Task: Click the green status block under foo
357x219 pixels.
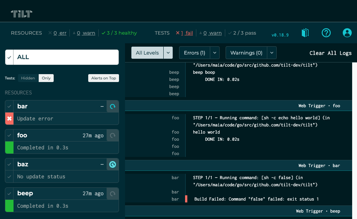Action: (9, 148)
